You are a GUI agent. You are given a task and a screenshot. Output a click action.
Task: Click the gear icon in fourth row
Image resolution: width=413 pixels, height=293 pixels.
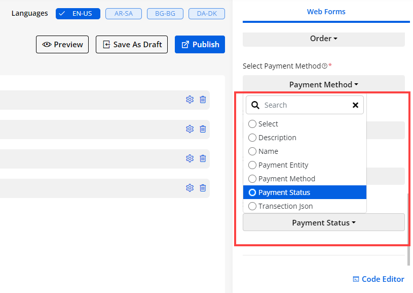[x=190, y=188]
